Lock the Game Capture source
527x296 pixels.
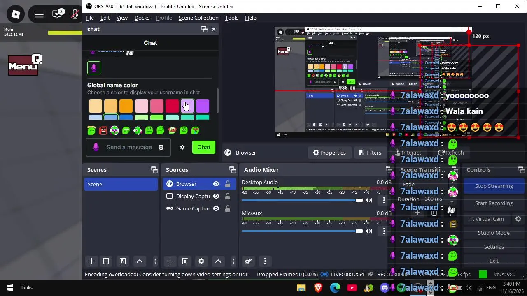[x=228, y=208]
